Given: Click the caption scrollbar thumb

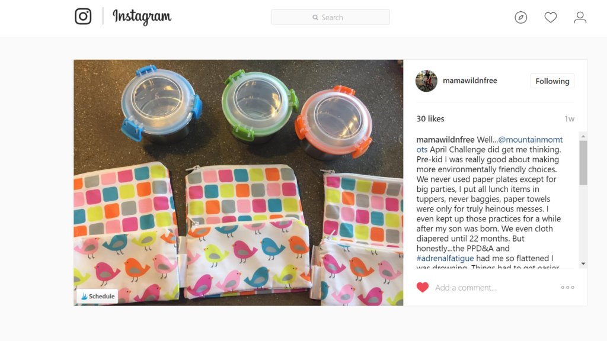Looking at the screenshot, I should tap(583, 163).
